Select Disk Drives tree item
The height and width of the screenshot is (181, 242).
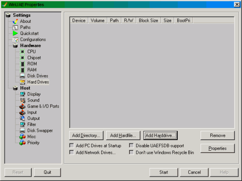(x=38, y=76)
